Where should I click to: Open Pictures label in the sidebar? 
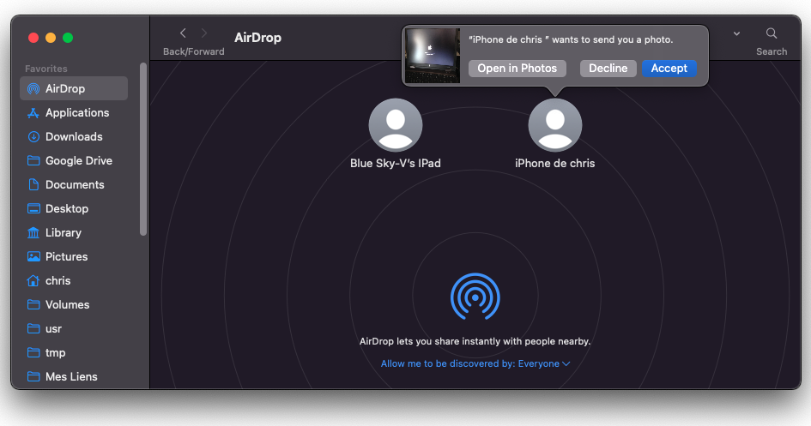67,256
